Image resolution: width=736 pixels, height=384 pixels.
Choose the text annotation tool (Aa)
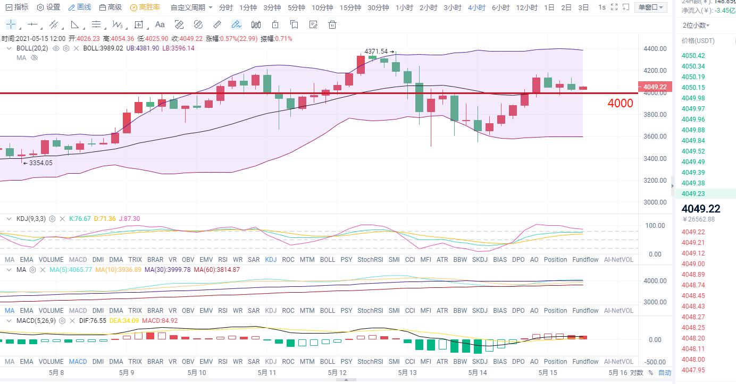pyautogui.click(x=160, y=24)
